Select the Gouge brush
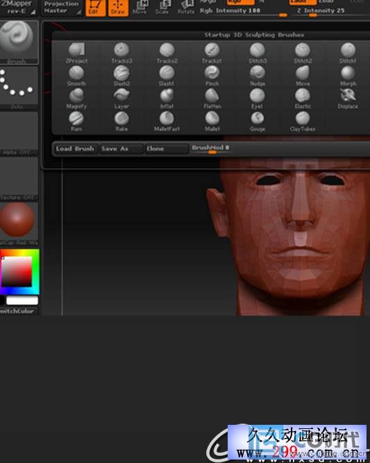 pyautogui.click(x=258, y=121)
